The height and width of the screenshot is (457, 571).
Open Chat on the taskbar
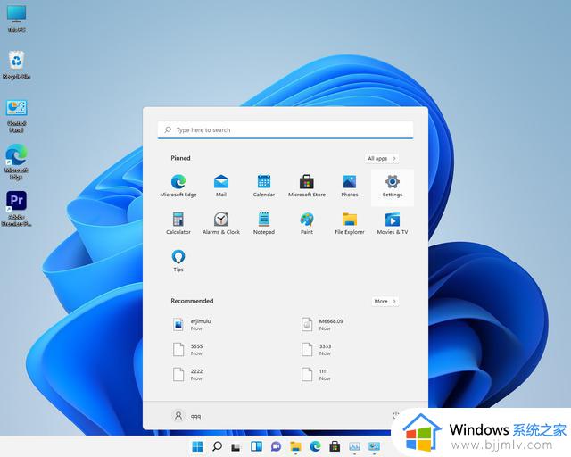pyautogui.click(x=276, y=446)
